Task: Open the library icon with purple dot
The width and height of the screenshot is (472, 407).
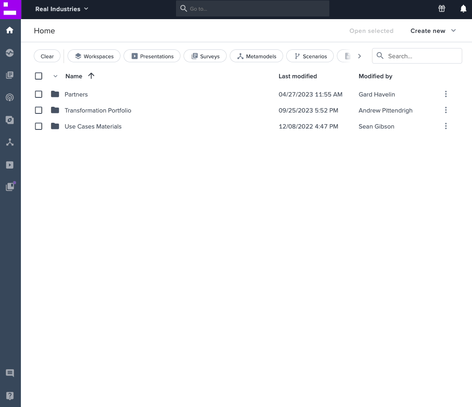Action: click(10, 186)
